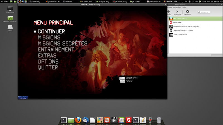Open Extensions menu in PlayOnLinux
This screenshot has height=125, width=223.
[177, 7]
